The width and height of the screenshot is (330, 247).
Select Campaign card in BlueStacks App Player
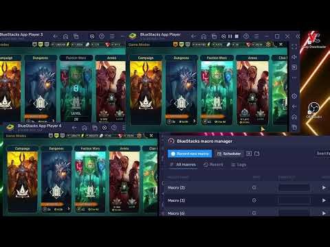click(146, 90)
